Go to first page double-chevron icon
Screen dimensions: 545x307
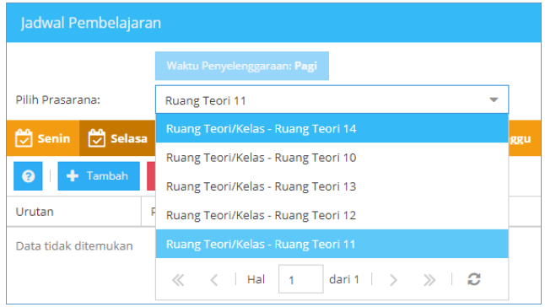[x=178, y=279]
